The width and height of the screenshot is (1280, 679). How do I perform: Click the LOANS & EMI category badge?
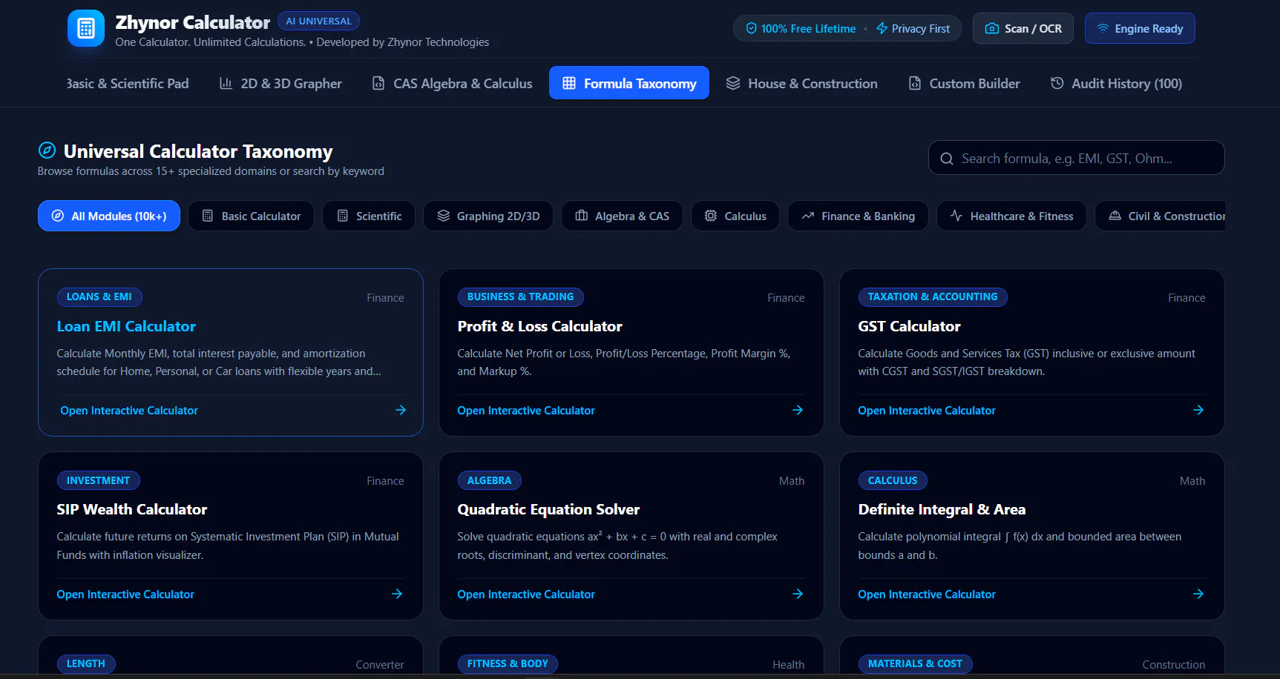[x=99, y=297]
